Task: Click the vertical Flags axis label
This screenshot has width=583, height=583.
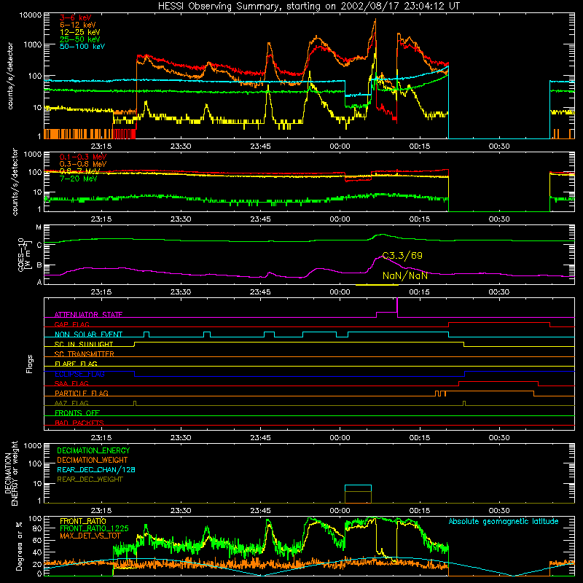Action: tap(30, 364)
